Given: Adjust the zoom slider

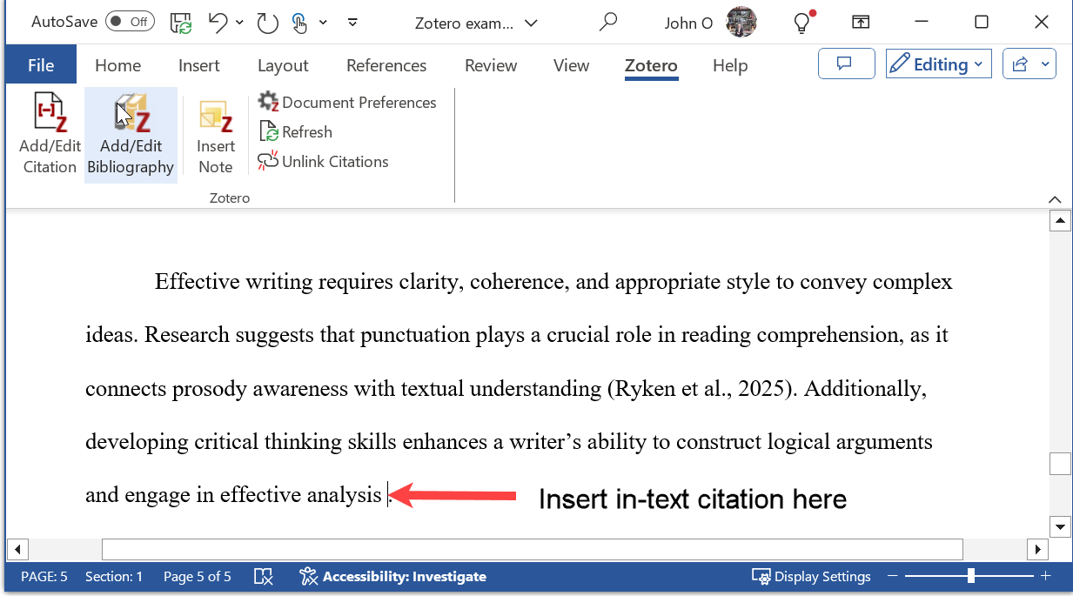Looking at the screenshot, I should (969, 575).
